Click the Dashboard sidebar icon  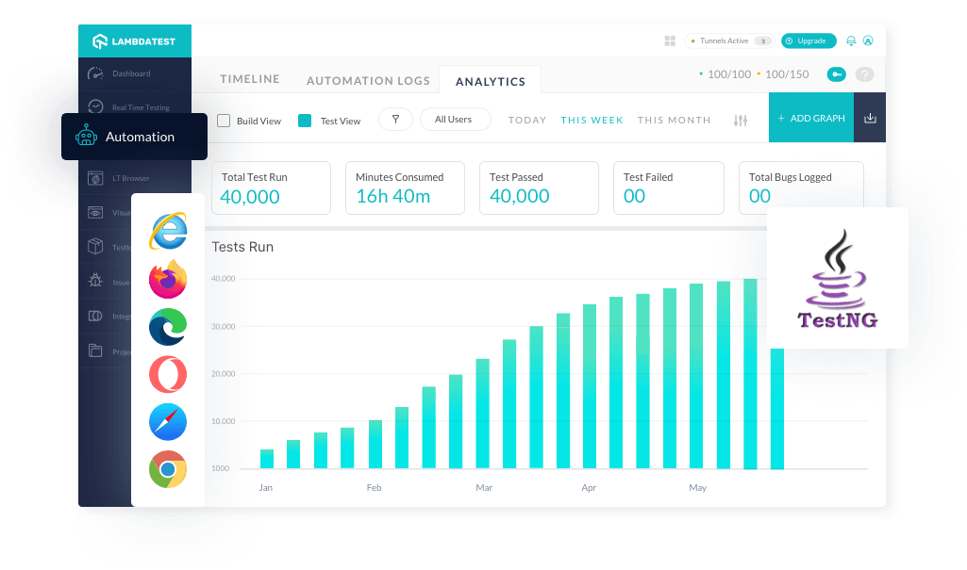(95, 73)
